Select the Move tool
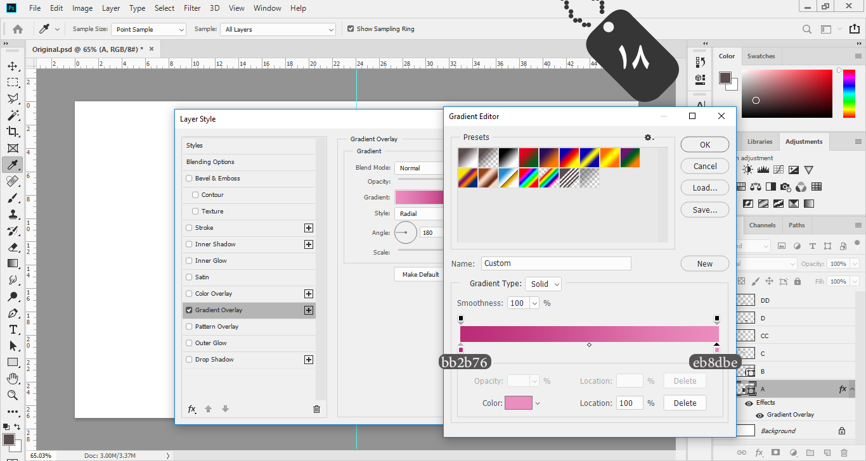The width and height of the screenshot is (866, 461). [x=13, y=66]
